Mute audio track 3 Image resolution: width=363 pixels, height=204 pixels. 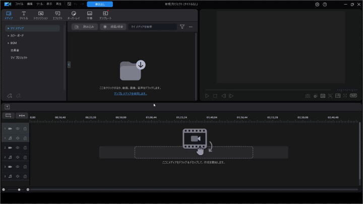[x=18, y=176]
